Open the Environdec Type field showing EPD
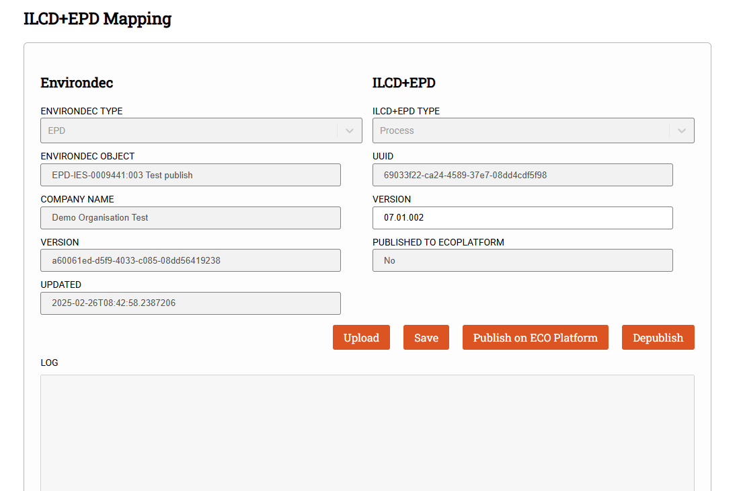 tap(188, 130)
